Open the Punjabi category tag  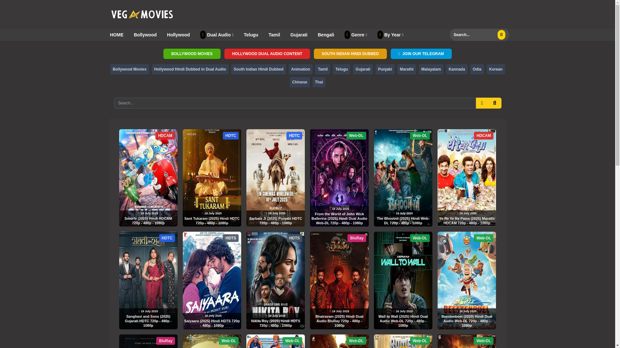[x=385, y=69]
